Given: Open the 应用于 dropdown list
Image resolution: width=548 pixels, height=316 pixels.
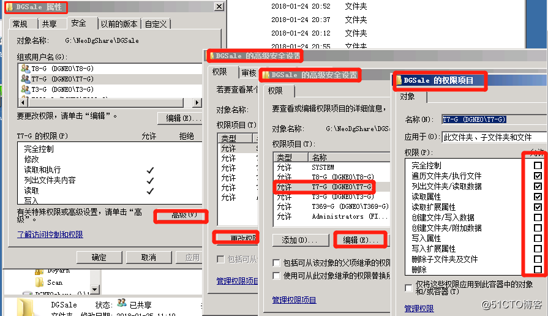Looking at the screenshot, I should pos(495,137).
